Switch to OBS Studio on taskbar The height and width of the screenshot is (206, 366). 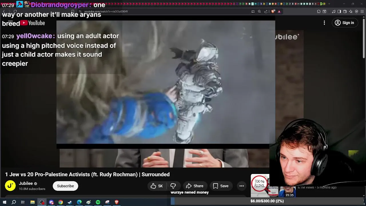(x=42, y=202)
